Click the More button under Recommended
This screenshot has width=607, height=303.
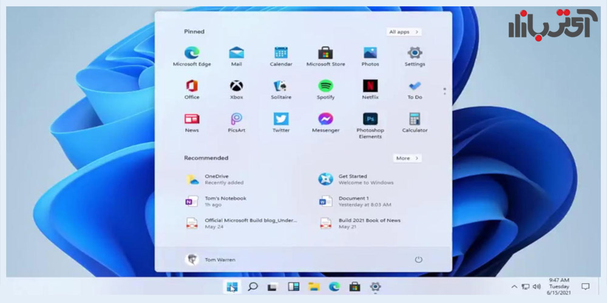(407, 158)
